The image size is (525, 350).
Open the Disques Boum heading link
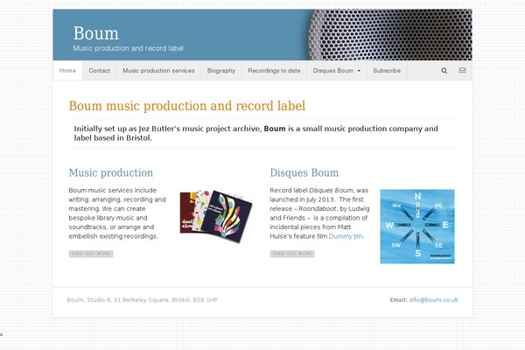304,172
